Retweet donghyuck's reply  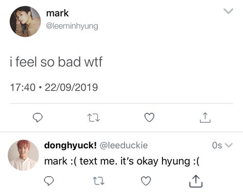tap(98, 181)
